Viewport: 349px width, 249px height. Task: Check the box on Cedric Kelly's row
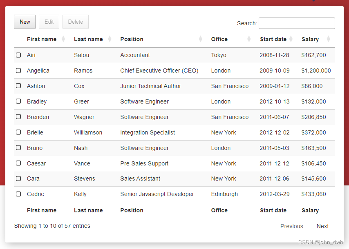(18, 194)
